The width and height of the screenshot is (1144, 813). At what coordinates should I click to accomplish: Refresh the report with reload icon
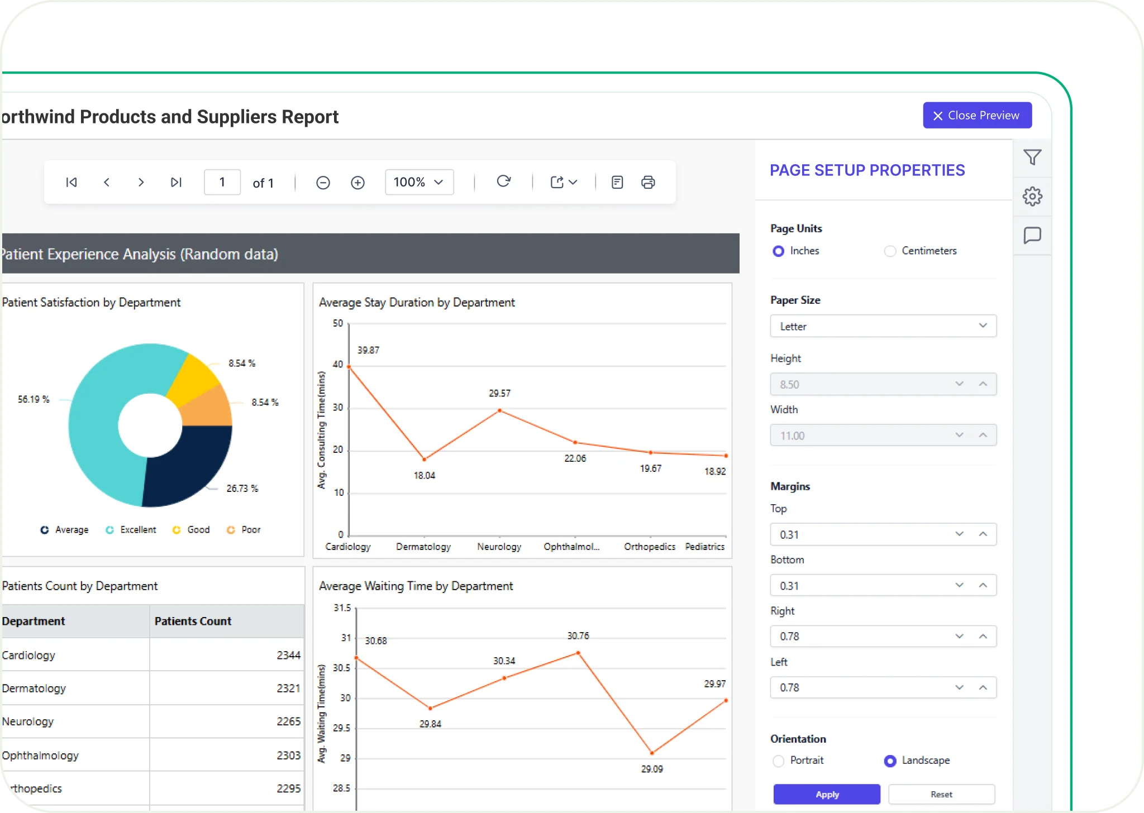point(503,181)
